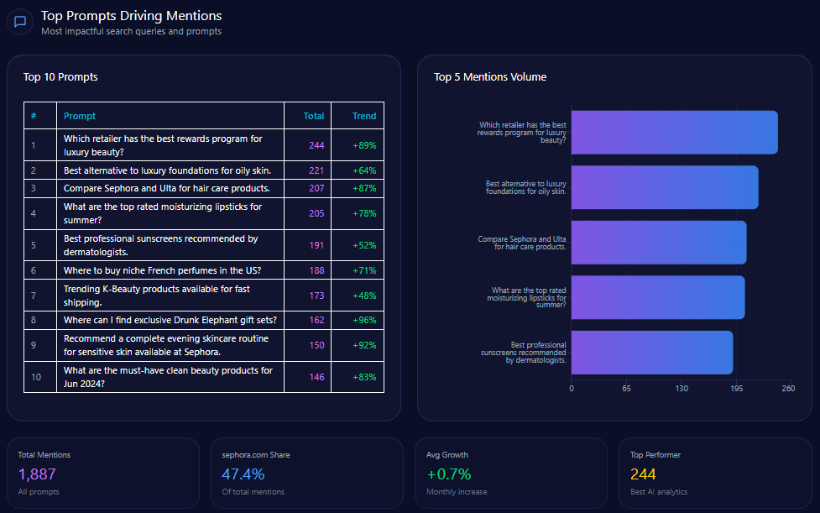This screenshot has height=513, width=820.
Task: Click the Top Performer stat card
Action: tap(714, 474)
